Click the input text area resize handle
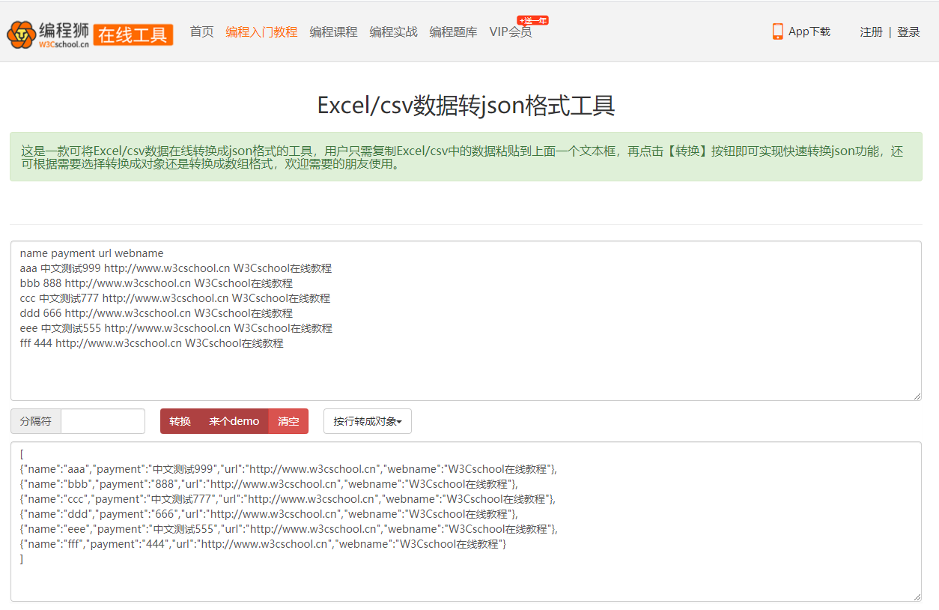 [x=917, y=396]
